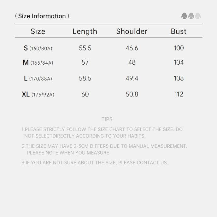
Task: Select the S (160/80A) size row
Action: tap(38, 48)
